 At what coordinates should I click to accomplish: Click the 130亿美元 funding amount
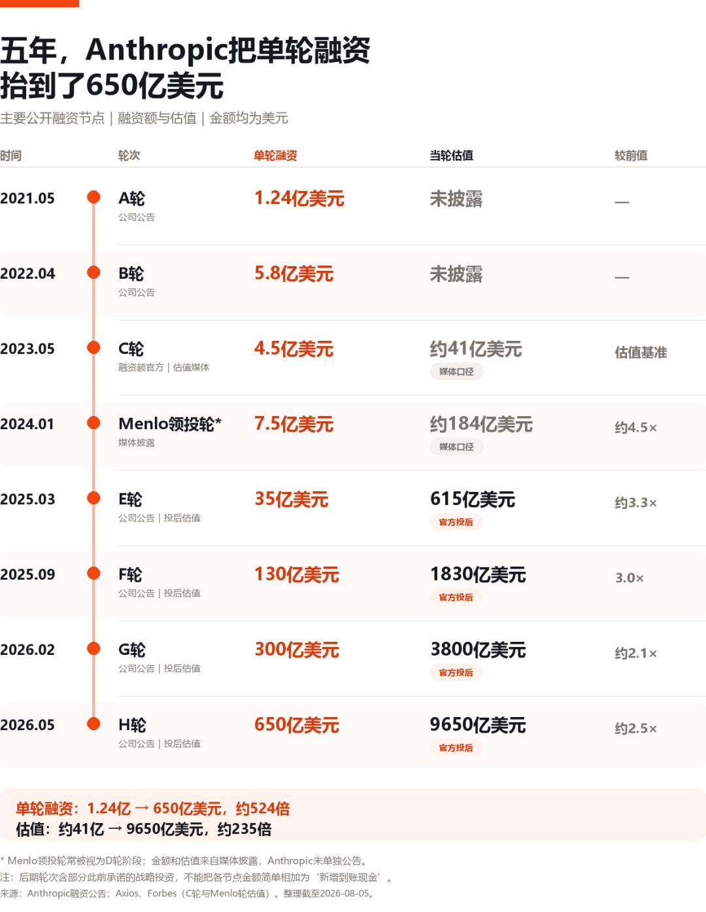pos(297,574)
